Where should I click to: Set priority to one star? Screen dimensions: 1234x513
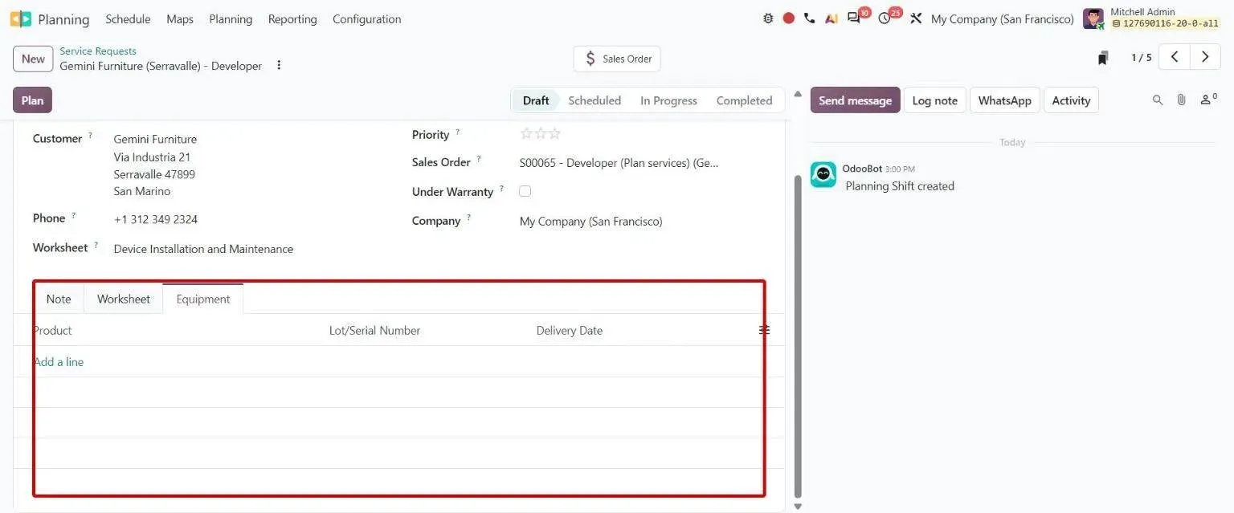pos(526,133)
